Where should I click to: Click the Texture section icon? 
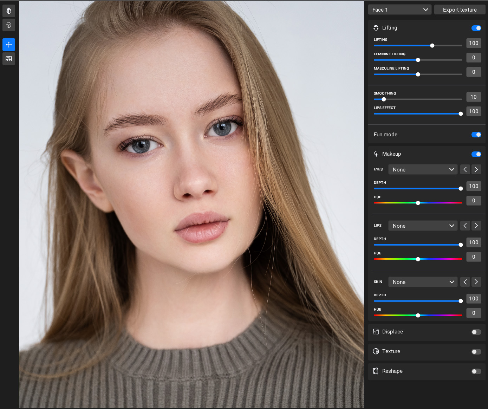click(x=376, y=351)
